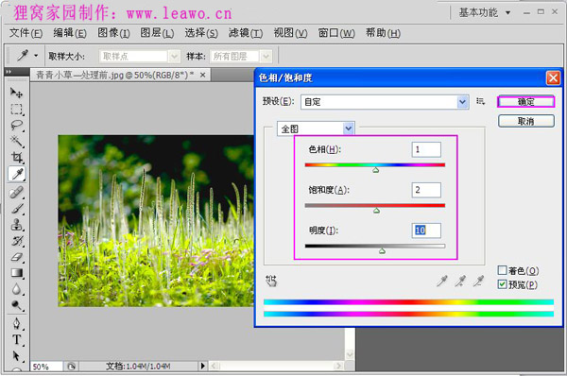The height and width of the screenshot is (376, 567).
Task: Click the 明度 lightness slider handle
Action: coord(382,251)
